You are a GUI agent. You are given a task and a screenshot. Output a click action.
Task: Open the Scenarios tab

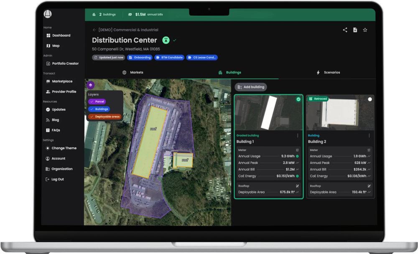point(328,73)
